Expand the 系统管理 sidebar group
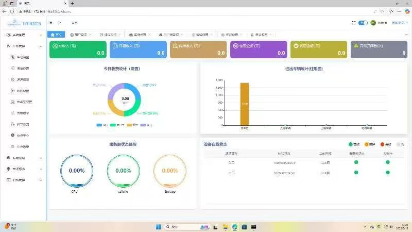 (x=24, y=35)
